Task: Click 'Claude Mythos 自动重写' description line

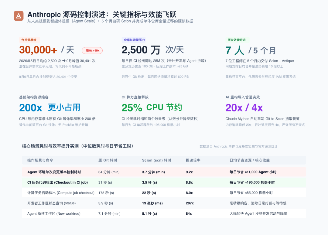Action: pyautogui.click(x=262, y=119)
